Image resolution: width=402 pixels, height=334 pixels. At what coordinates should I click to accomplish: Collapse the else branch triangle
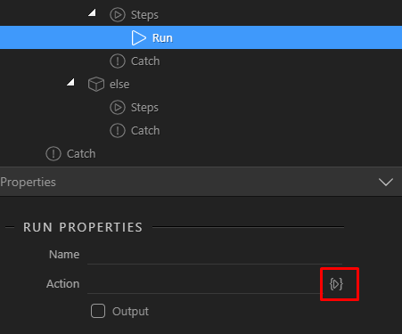coord(70,82)
